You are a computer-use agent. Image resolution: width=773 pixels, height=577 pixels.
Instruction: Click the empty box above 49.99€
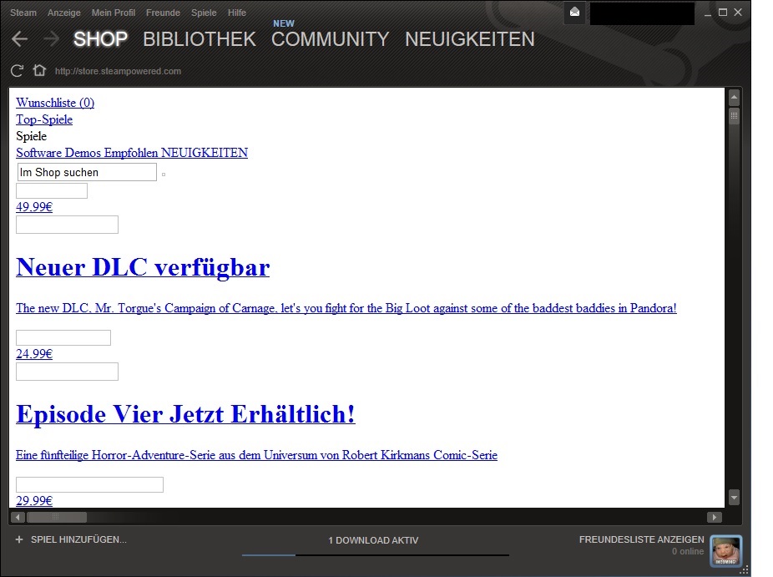pyautogui.click(x=52, y=191)
